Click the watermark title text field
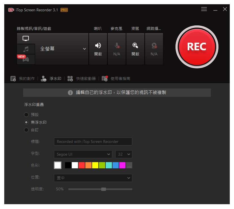 point(93,141)
